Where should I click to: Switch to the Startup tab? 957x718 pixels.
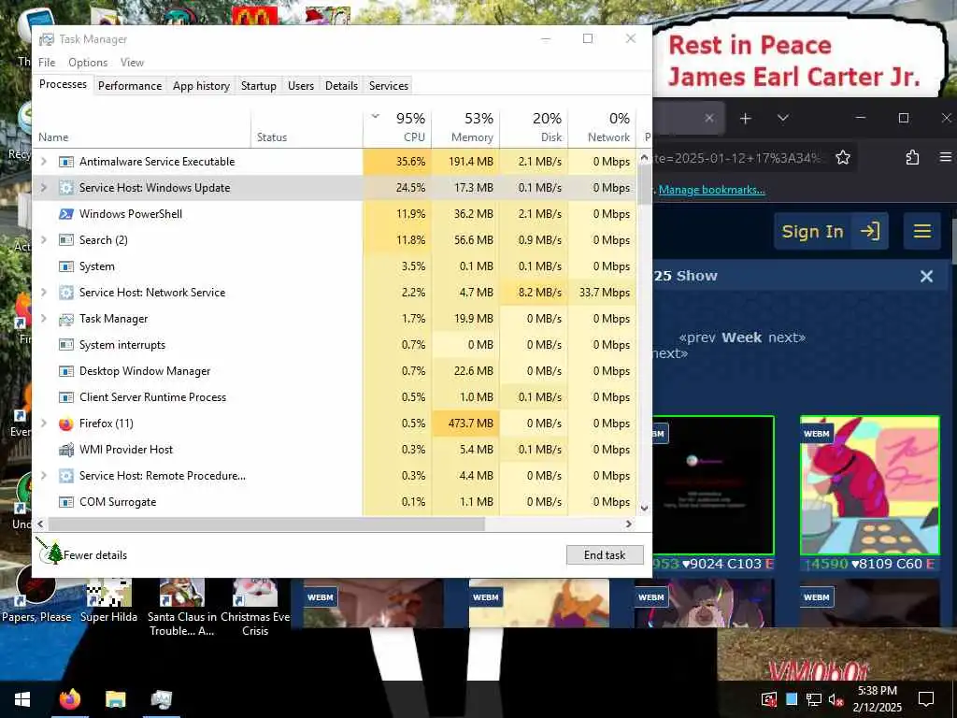(258, 86)
